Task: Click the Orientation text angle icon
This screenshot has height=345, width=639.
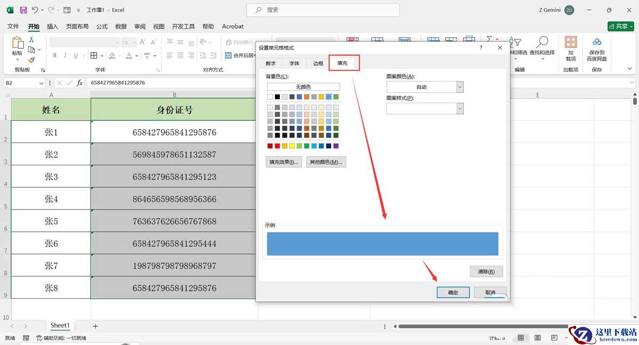Action: coord(203,42)
